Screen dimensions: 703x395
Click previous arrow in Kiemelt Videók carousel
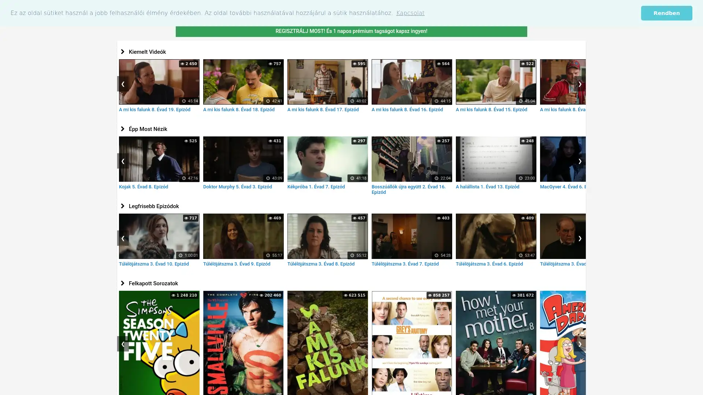[123, 84]
